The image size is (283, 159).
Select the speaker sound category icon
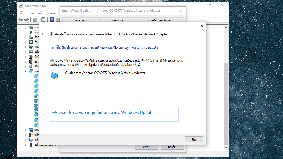31,66
